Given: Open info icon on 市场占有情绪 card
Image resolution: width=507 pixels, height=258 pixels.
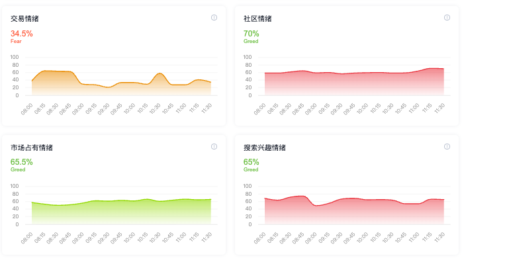Looking at the screenshot, I should tap(214, 147).
